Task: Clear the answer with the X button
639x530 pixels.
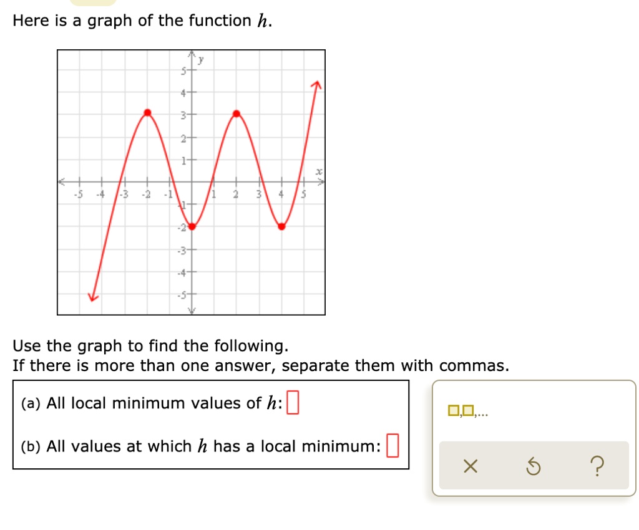Action: 471,466
